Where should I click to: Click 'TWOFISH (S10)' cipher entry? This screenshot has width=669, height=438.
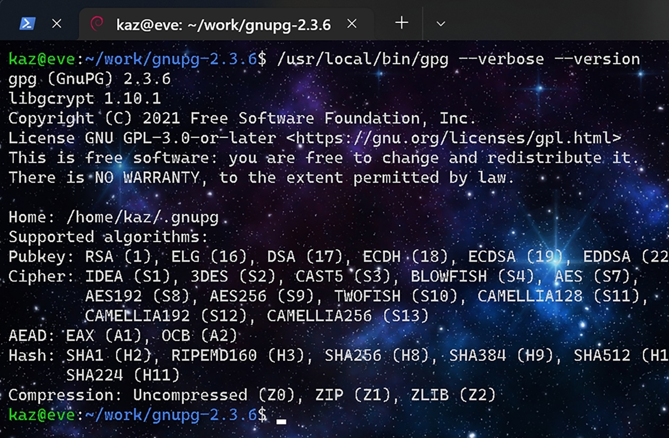click(x=397, y=296)
